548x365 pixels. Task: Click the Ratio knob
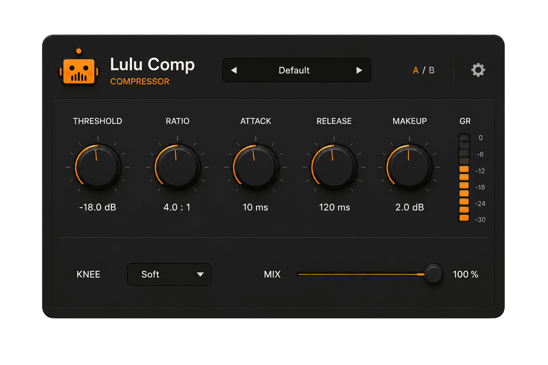click(x=177, y=167)
